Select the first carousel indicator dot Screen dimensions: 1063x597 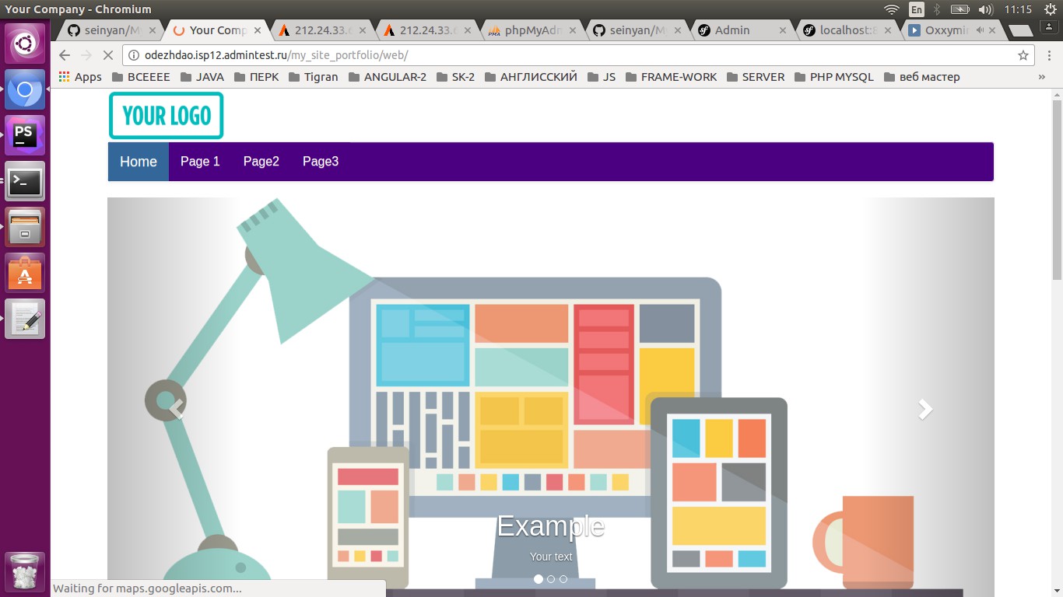point(539,579)
